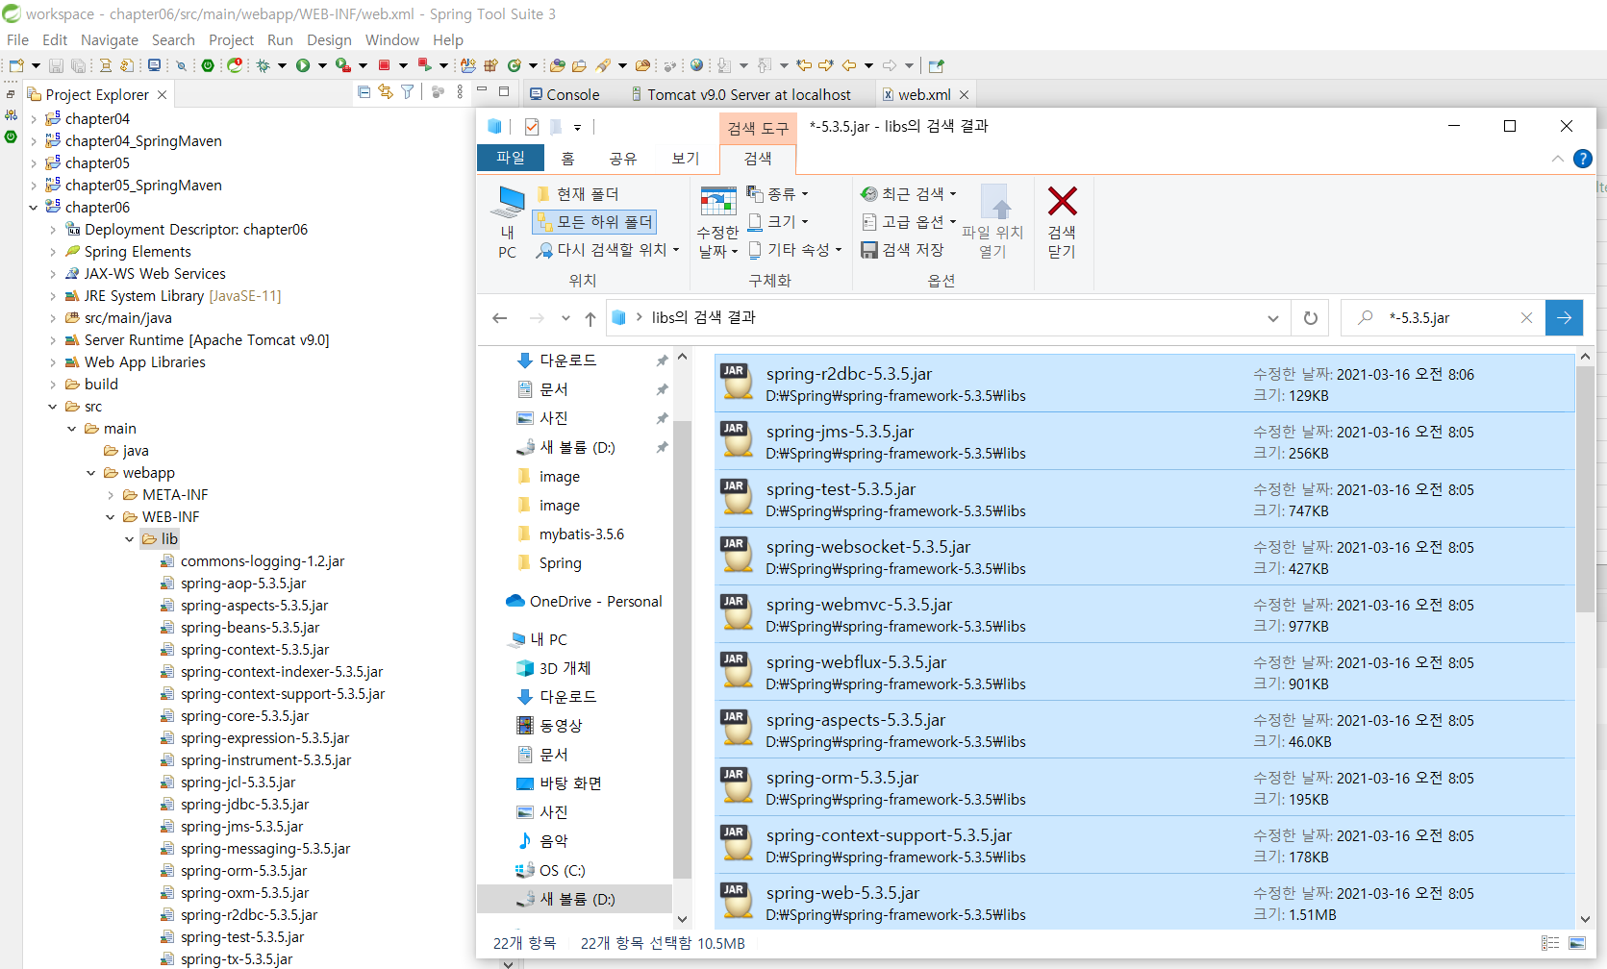
Task: Click Link with Editor icon in Project Explorer
Action: (386, 92)
